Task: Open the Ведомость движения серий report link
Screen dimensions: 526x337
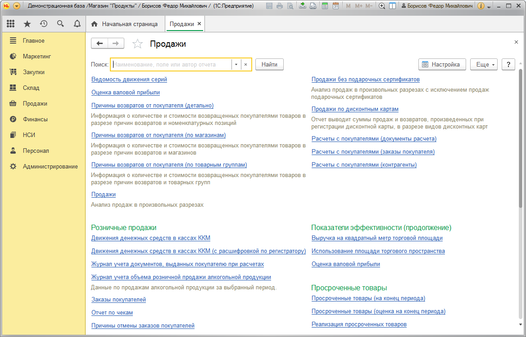Action: click(x=129, y=80)
